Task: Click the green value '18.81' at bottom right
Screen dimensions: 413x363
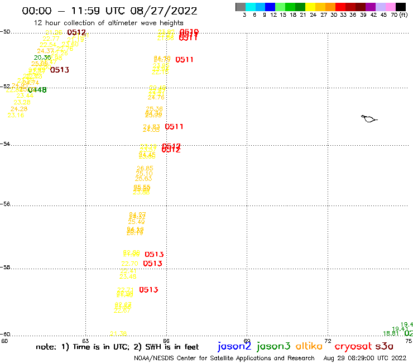Action: pyautogui.click(x=391, y=334)
